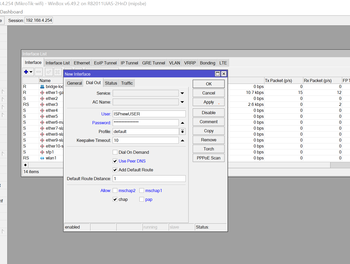Click the ether8-sla row icon
Viewport: 350px width, 264px height.
coord(42,134)
